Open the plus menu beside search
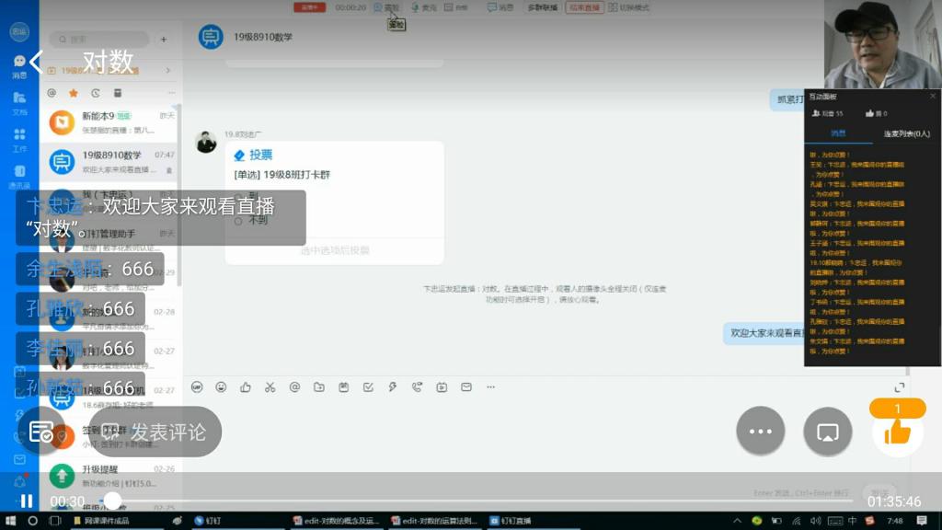Image resolution: width=942 pixels, height=530 pixels. pos(164,40)
